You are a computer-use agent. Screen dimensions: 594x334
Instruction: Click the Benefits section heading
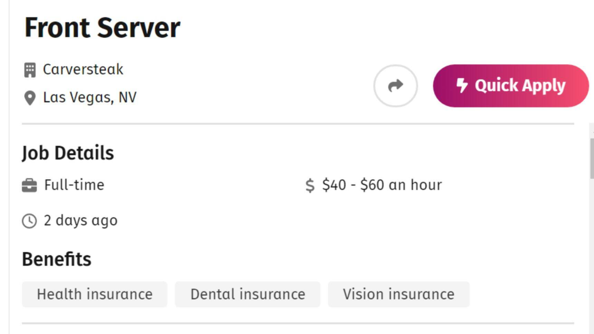(x=56, y=259)
